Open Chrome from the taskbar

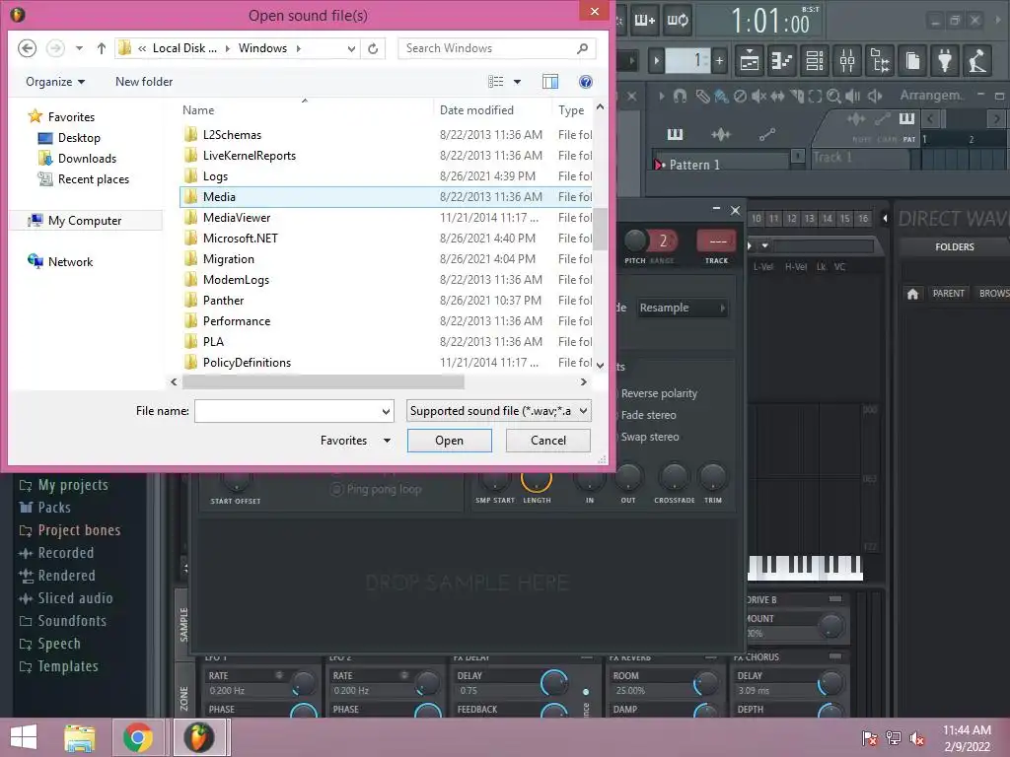138,737
